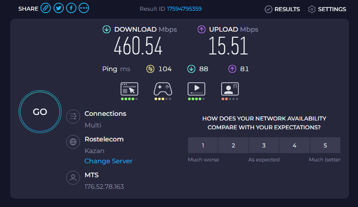Image resolution: width=358 pixels, height=207 pixels.
Task: Click the online gaming quality icon
Action: 163,89
